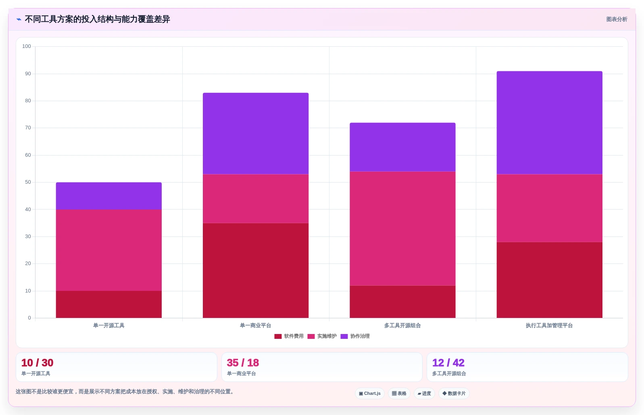Select the 数据卡片 tag
The height and width of the screenshot is (415, 644).
pyautogui.click(x=454, y=394)
